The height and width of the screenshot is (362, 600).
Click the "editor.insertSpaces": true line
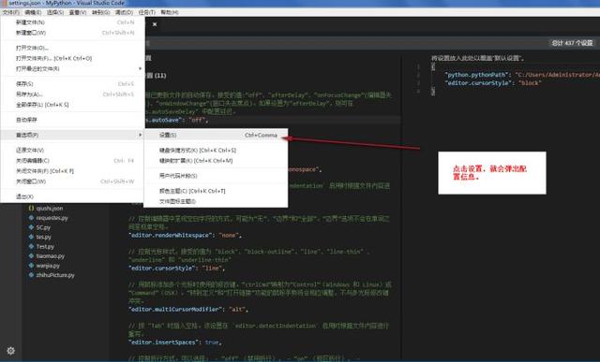[175, 342]
